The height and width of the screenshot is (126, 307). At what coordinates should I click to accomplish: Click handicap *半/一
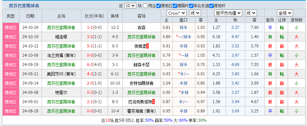tap(184, 74)
